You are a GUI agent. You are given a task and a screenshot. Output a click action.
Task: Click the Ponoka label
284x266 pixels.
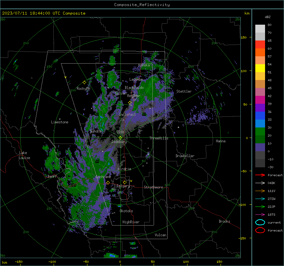(144, 65)
